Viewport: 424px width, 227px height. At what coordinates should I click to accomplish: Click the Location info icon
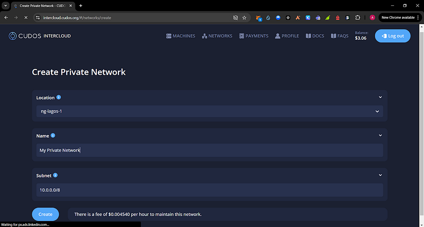59,97
